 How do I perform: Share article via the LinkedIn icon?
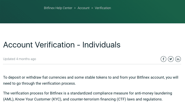click(x=178, y=59)
